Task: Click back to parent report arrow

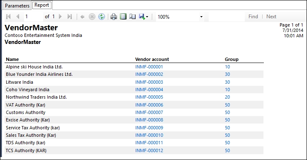Action: click(x=83, y=17)
